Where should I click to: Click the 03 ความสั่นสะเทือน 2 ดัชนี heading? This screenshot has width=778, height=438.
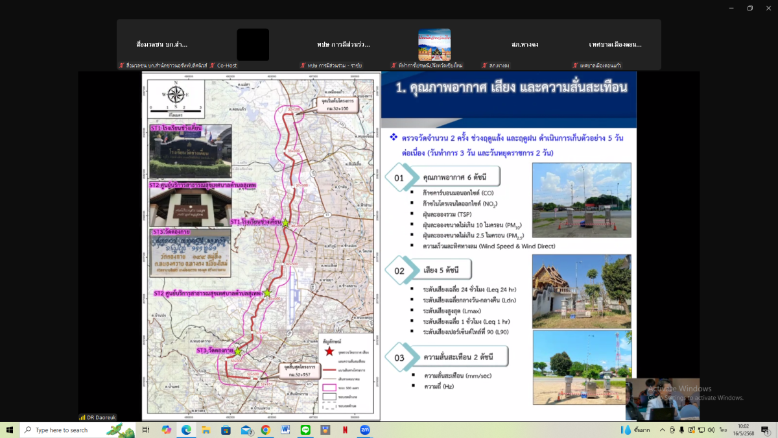point(447,358)
